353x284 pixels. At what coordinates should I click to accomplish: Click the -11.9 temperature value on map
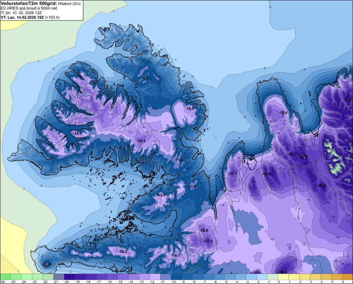pos(47,265)
